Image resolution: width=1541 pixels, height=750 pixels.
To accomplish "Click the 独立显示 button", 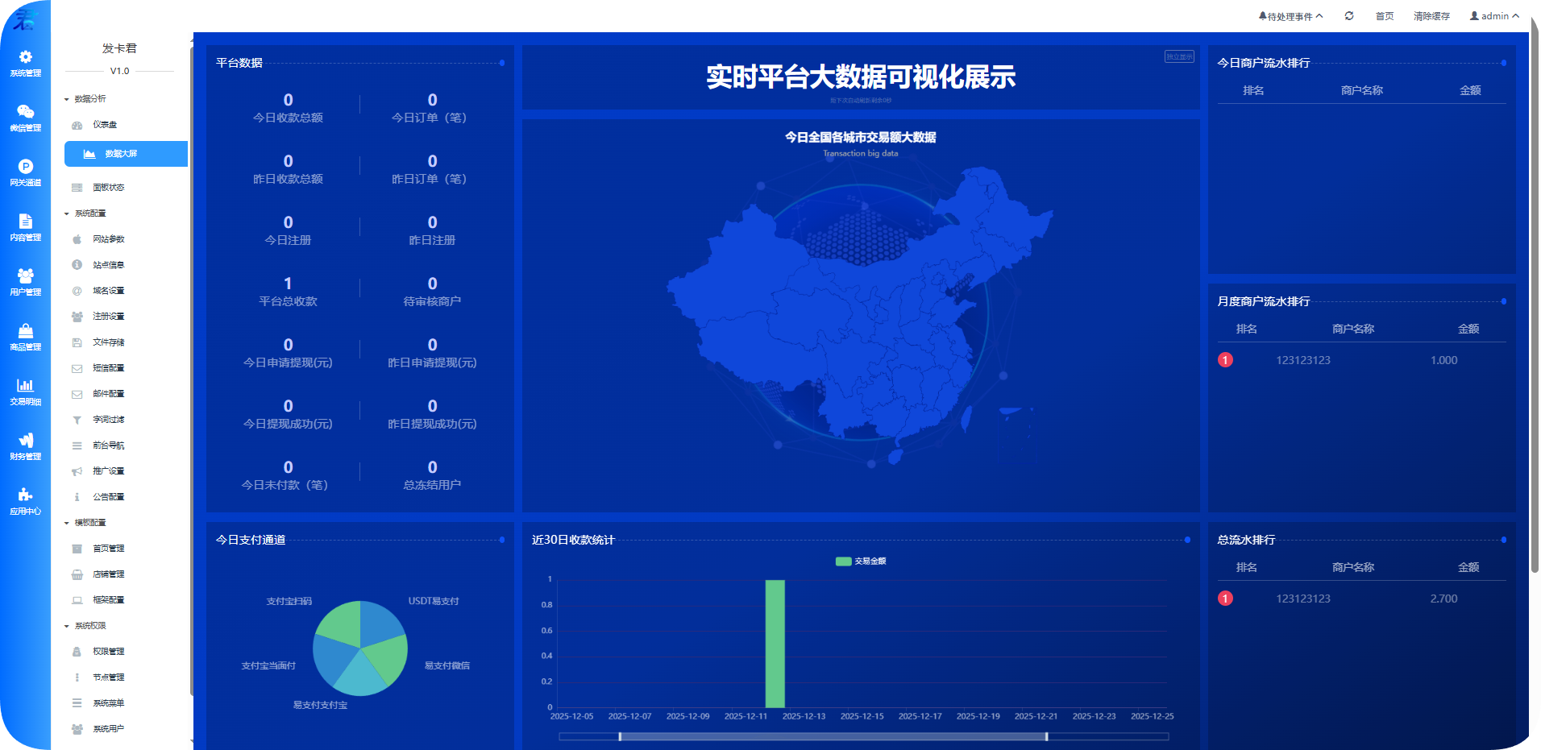I will click(1179, 56).
